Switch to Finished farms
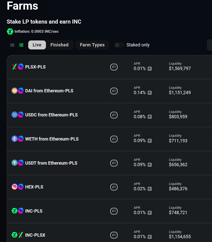The height and width of the screenshot is (242, 212). coord(59,45)
